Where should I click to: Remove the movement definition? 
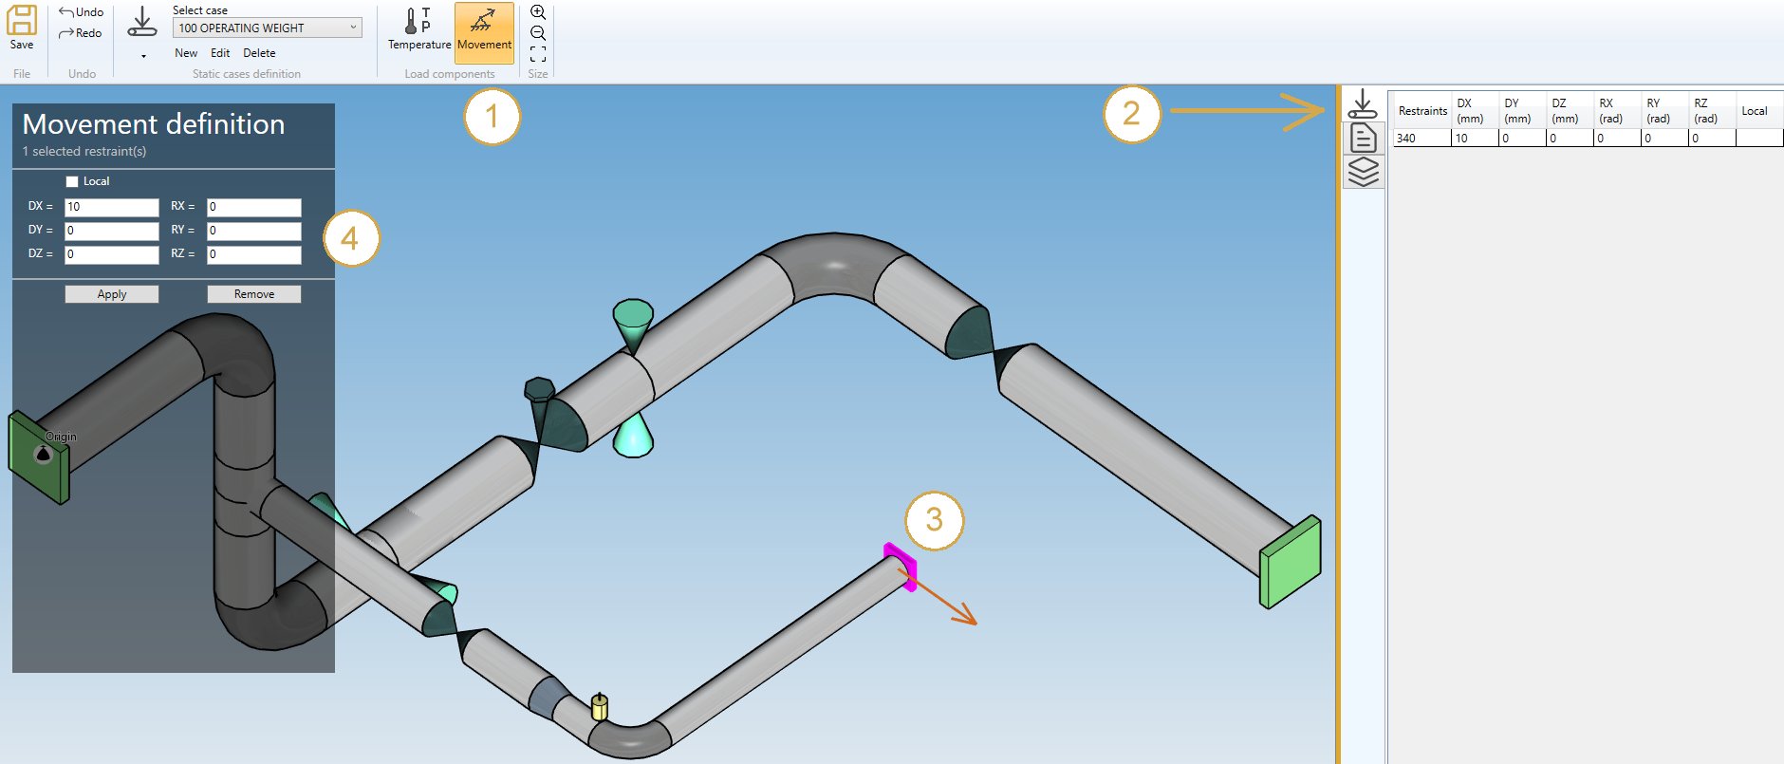click(254, 294)
